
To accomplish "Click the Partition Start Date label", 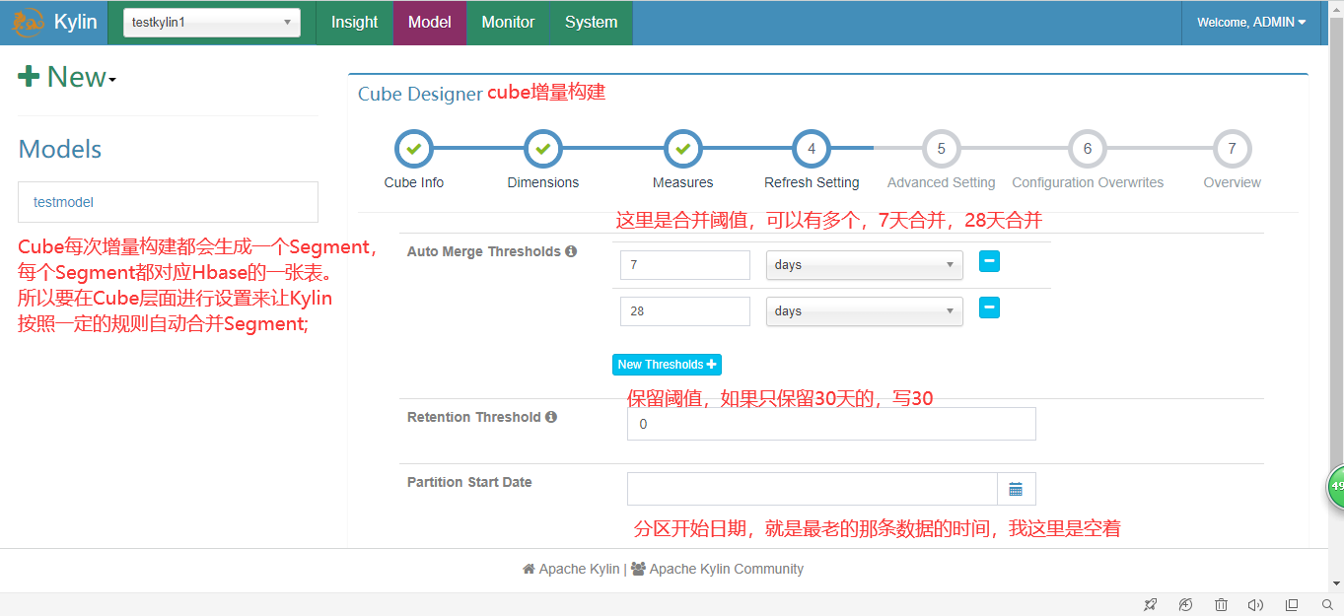I will 469,482.
